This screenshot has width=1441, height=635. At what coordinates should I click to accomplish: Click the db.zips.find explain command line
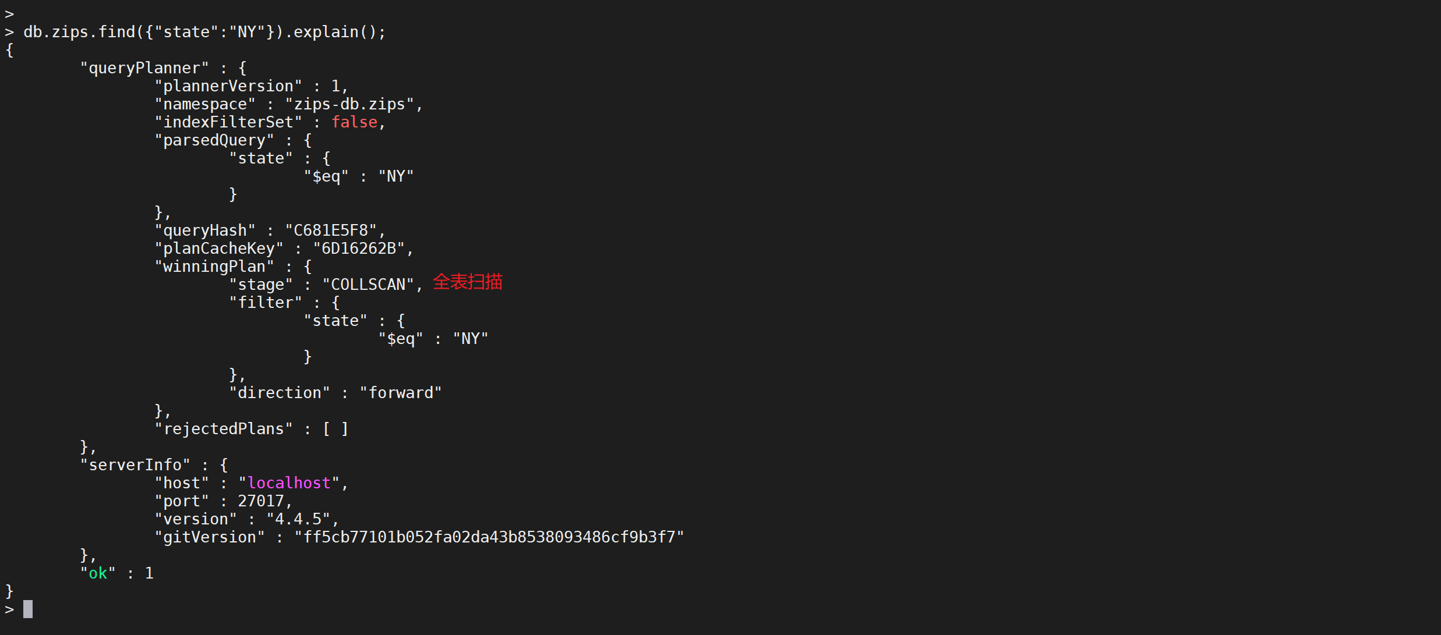pyautogui.click(x=204, y=32)
